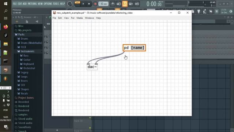
Task: Expand My projects folder in browser
Action: (25, 30)
